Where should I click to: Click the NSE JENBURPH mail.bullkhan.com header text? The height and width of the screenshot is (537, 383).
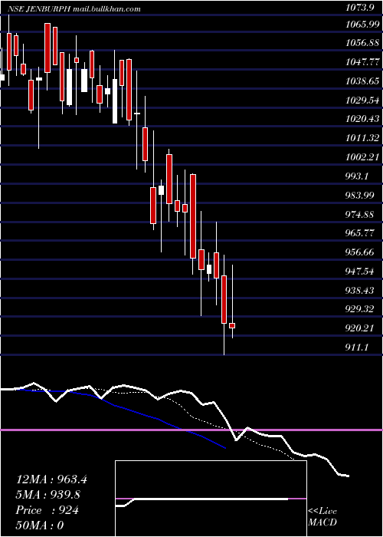pyautogui.click(x=74, y=9)
